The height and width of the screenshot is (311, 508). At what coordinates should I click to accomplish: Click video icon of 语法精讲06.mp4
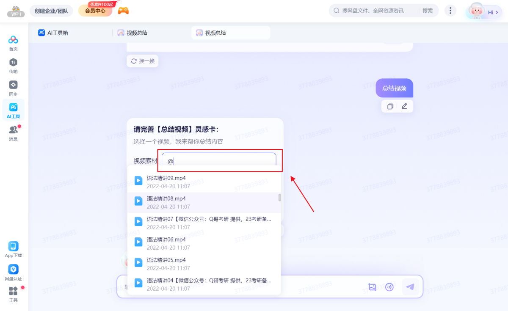pyautogui.click(x=138, y=242)
